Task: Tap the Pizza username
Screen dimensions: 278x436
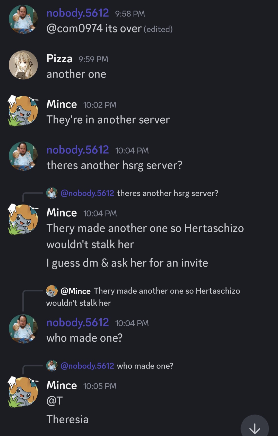Action: (59, 59)
